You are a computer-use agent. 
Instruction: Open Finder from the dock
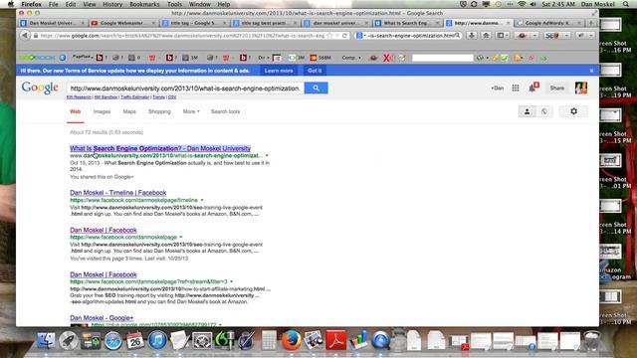tap(47, 340)
